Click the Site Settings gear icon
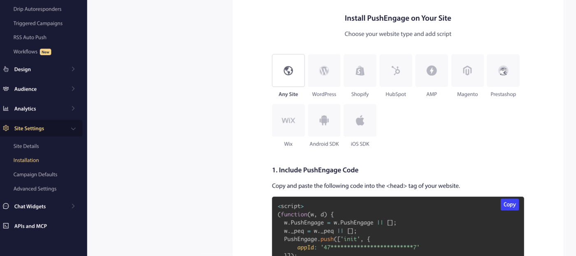Screen dimensions: 576x256 6,128
